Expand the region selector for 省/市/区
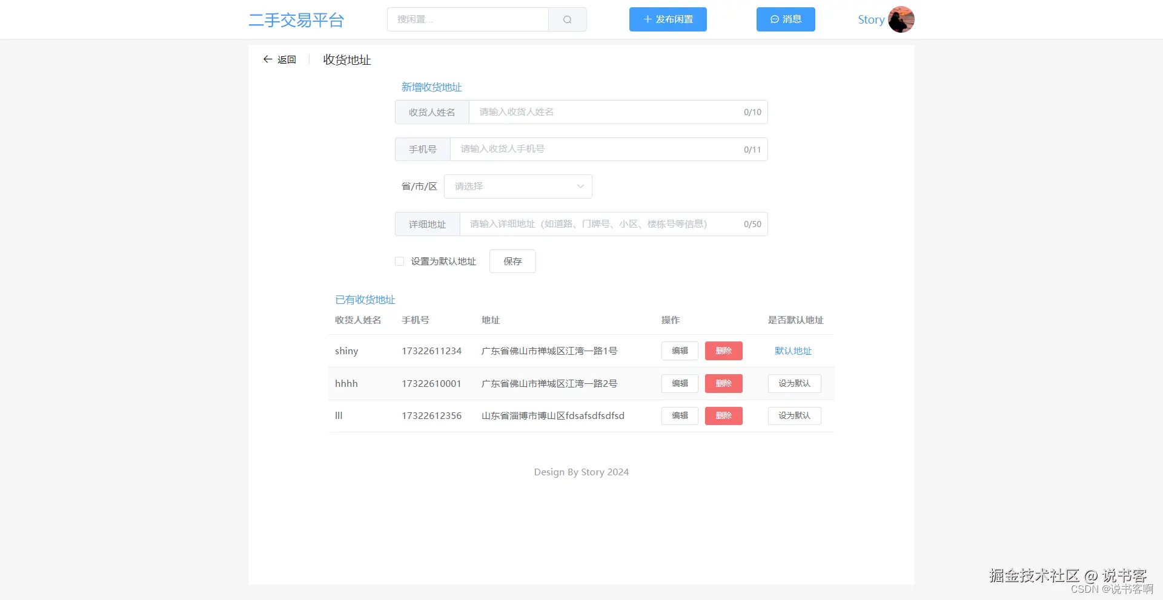The width and height of the screenshot is (1163, 600). point(517,186)
